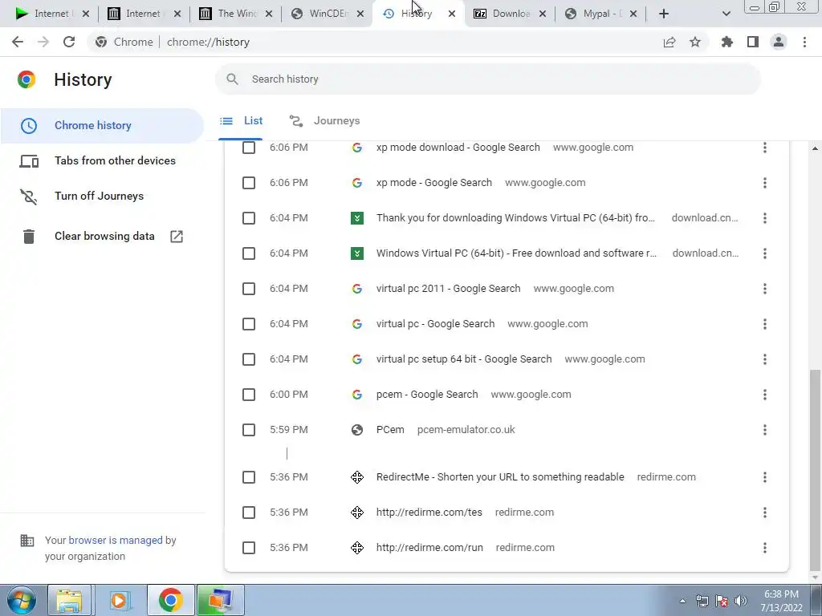Open the Windows Start button
The image size is (822, 616).
point(21,600)
